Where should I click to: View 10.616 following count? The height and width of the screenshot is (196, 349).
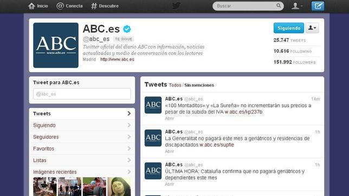(x=293, y=51)
